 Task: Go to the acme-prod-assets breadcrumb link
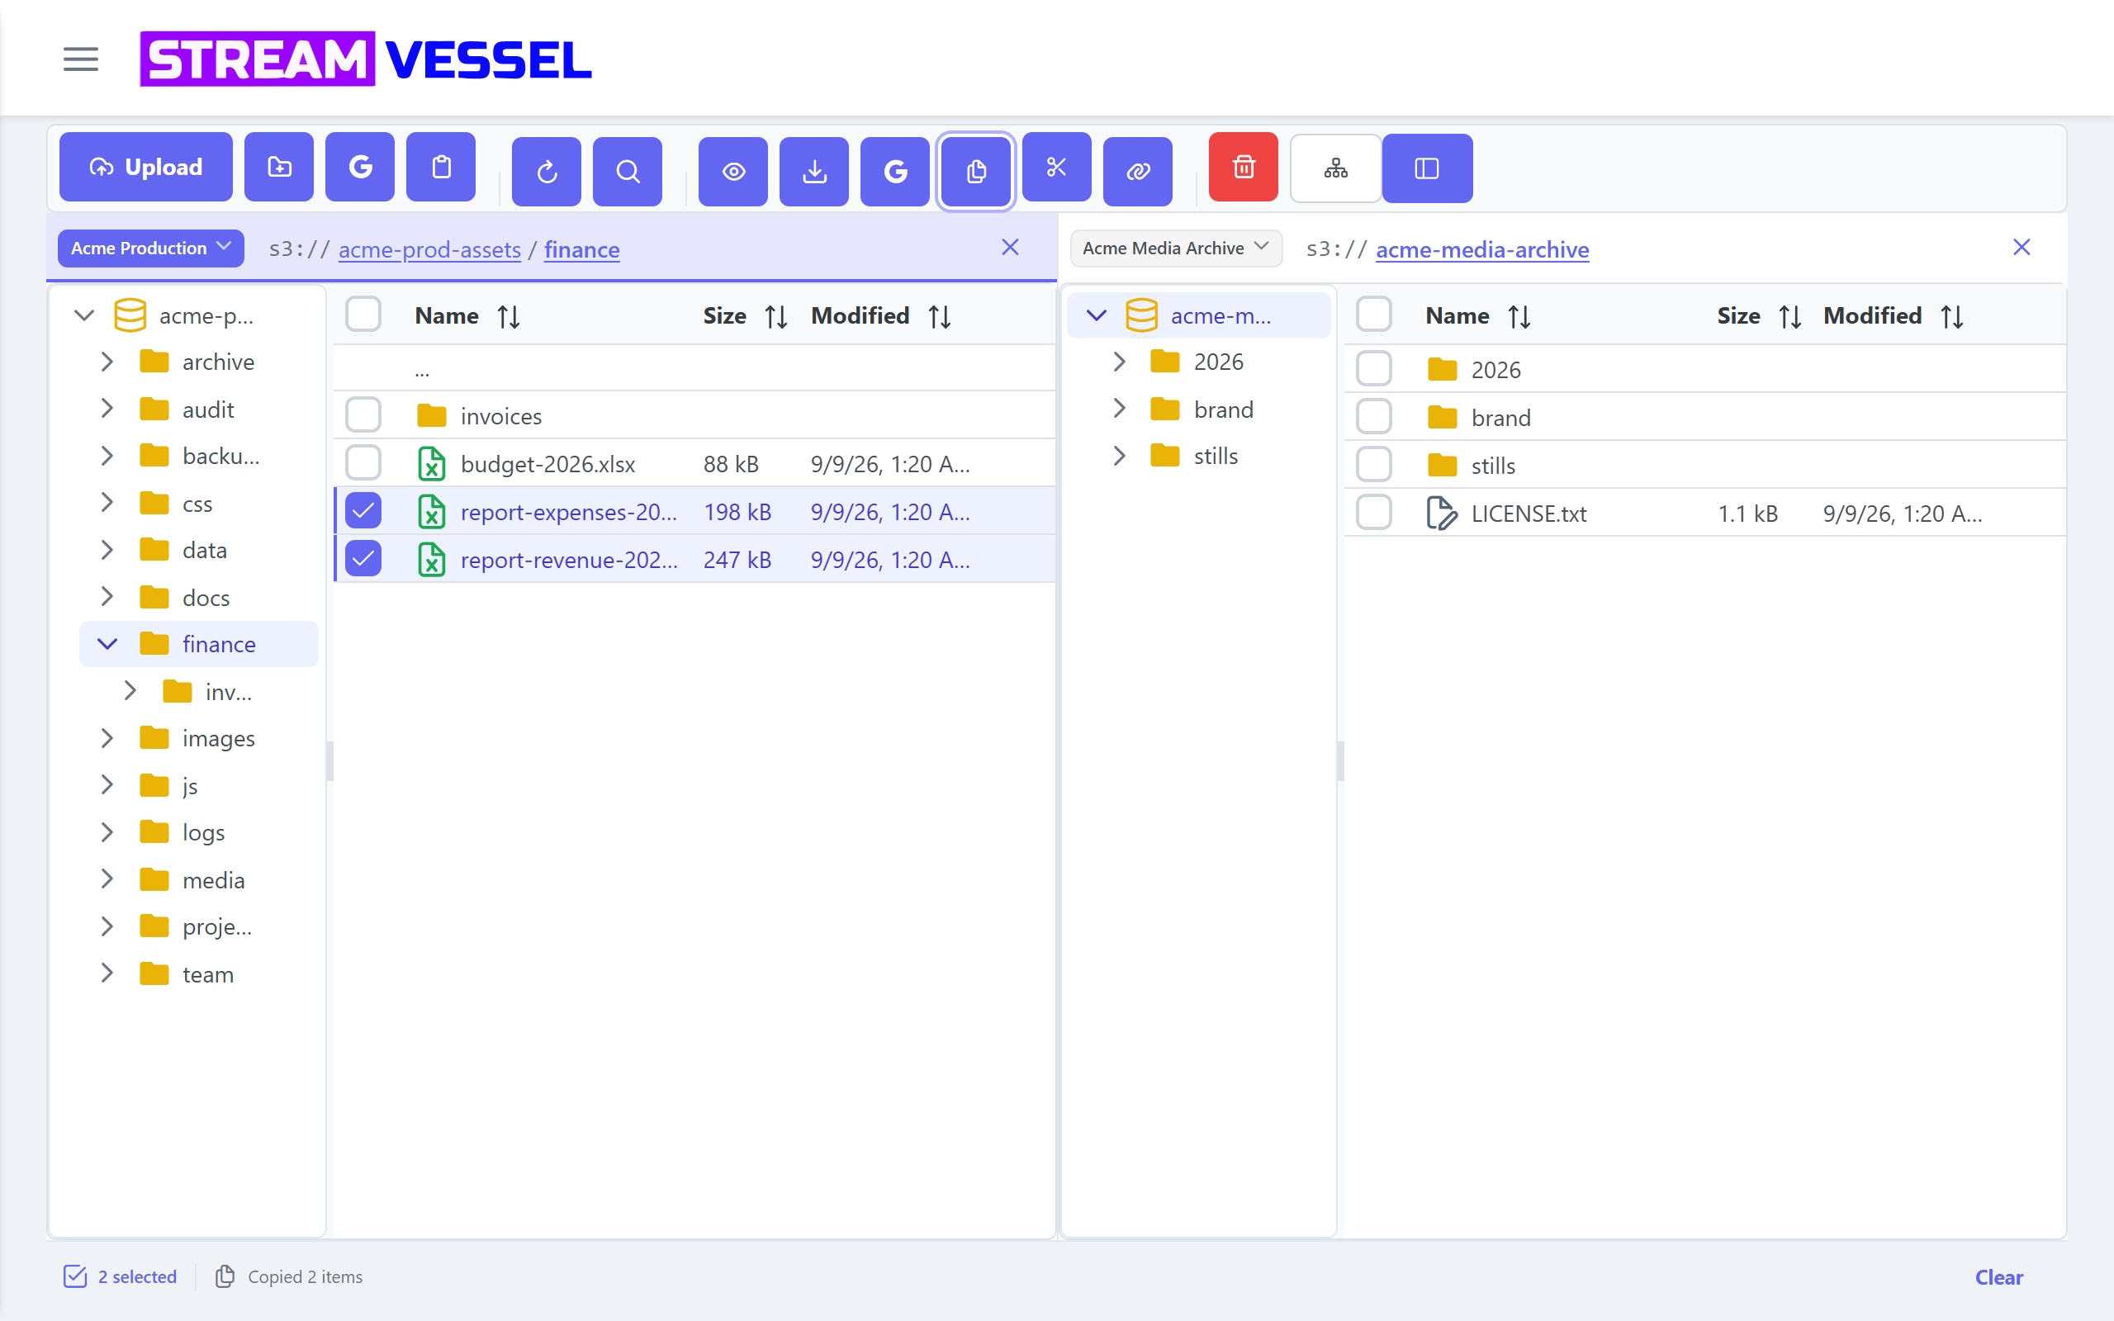tap(429, 250)
